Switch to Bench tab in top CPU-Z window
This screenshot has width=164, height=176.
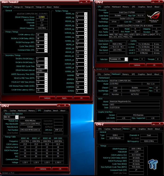point(149,7)
